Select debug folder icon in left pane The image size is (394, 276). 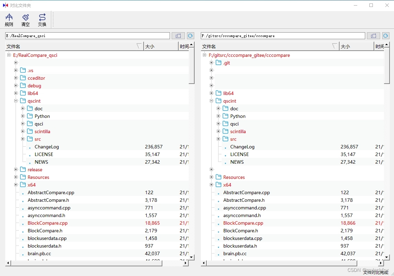(23, 85)
